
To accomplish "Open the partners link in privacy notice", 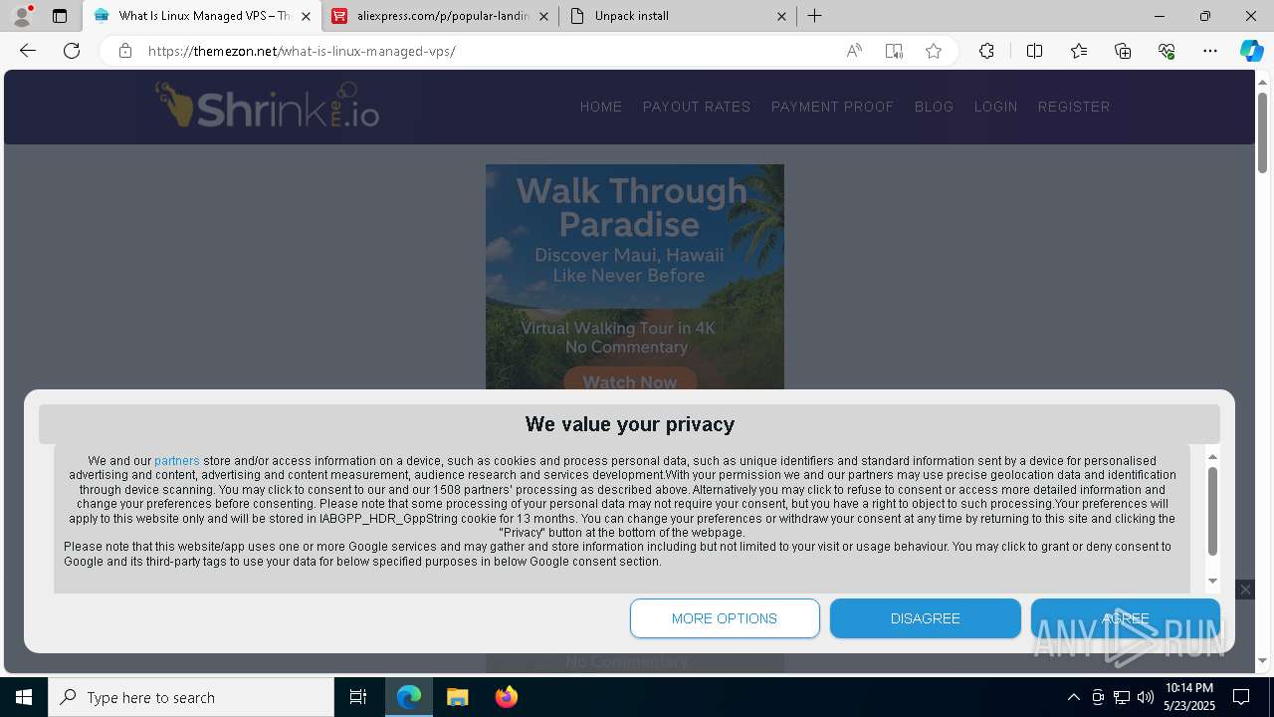I will 177,461.
